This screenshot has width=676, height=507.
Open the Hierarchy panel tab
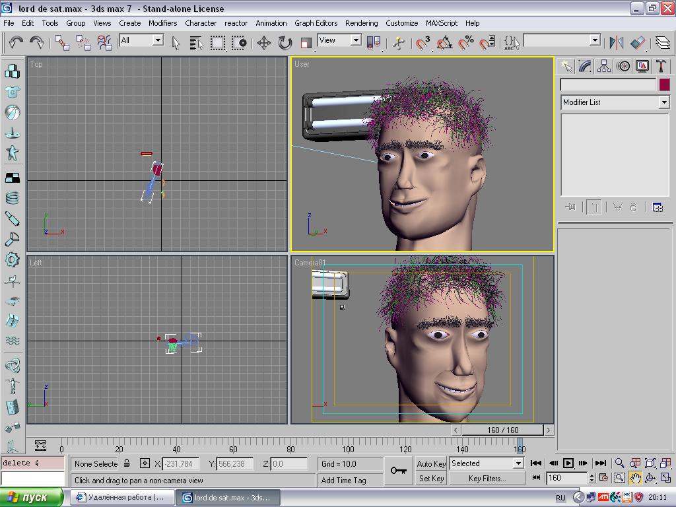(x=603, y=66)
